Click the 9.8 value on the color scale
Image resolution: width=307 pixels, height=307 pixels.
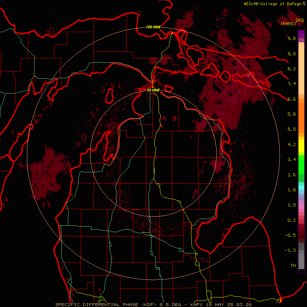[292, 39]
